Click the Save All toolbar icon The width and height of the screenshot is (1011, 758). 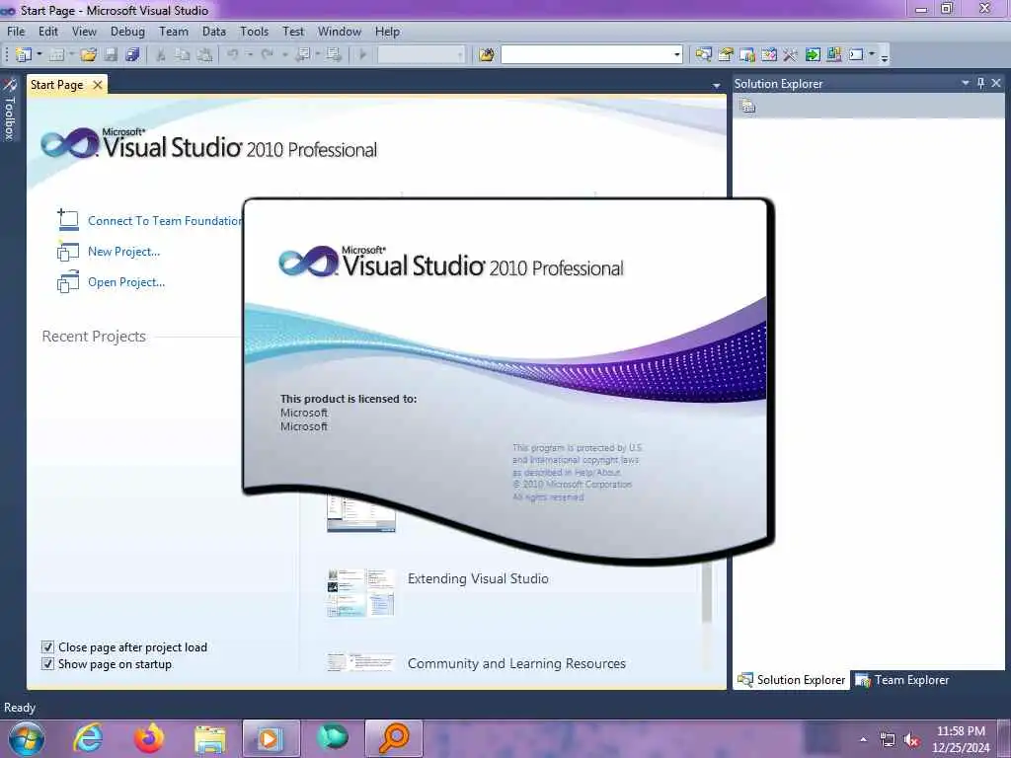tap(133, 55)
